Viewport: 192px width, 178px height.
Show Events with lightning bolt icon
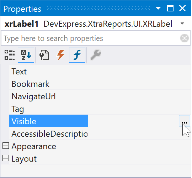(60, 55)
